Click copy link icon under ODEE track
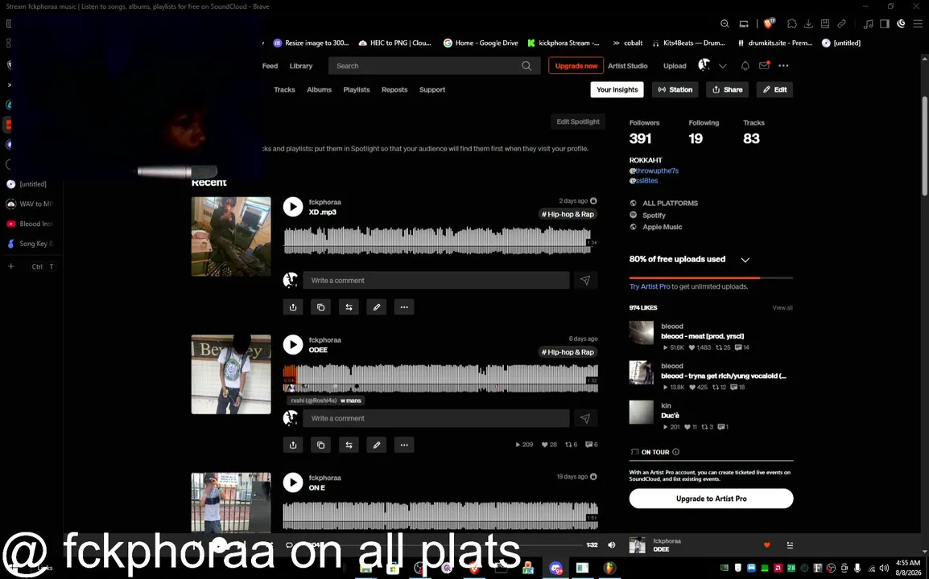929x579 pixels. pos(321,446)
